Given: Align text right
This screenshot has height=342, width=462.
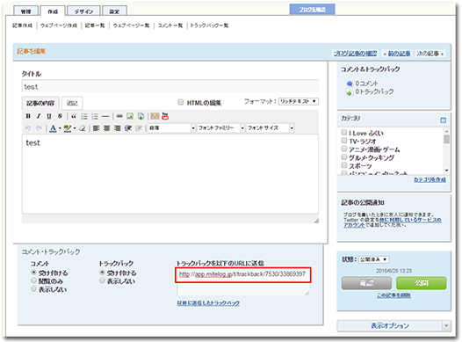Looking at the screenshot, I should pos(118,128).
